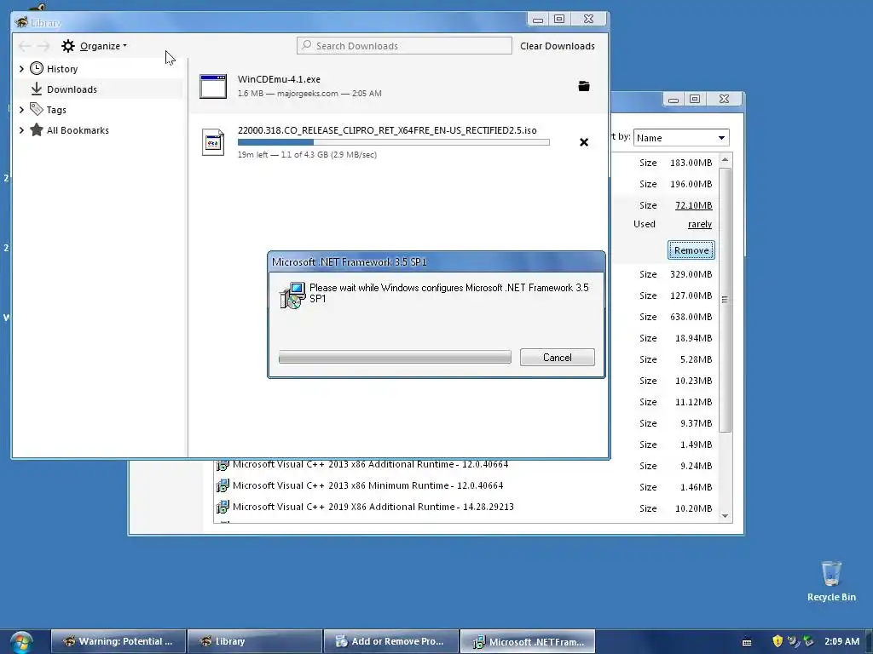Screen dimensions: 873x654
Task: Click the ISO download progress bar
Action: (x=394, y=142)
